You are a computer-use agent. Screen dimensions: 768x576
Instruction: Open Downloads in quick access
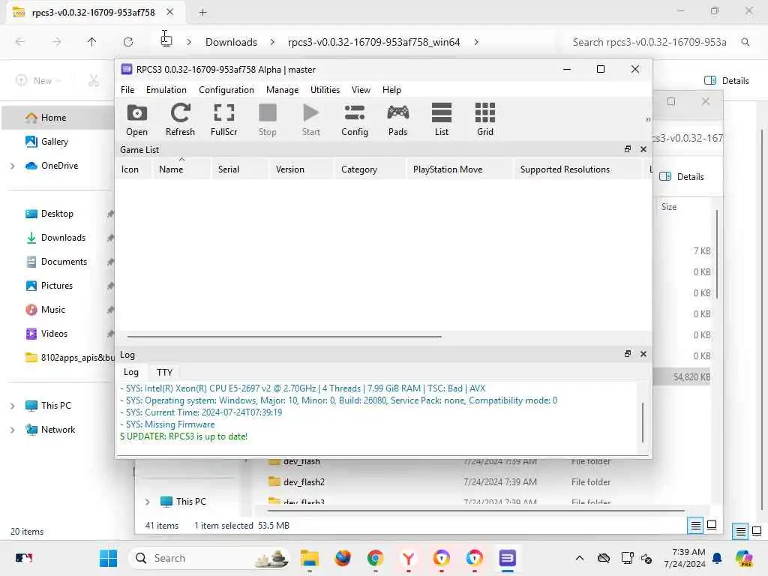tap(63, 238)
